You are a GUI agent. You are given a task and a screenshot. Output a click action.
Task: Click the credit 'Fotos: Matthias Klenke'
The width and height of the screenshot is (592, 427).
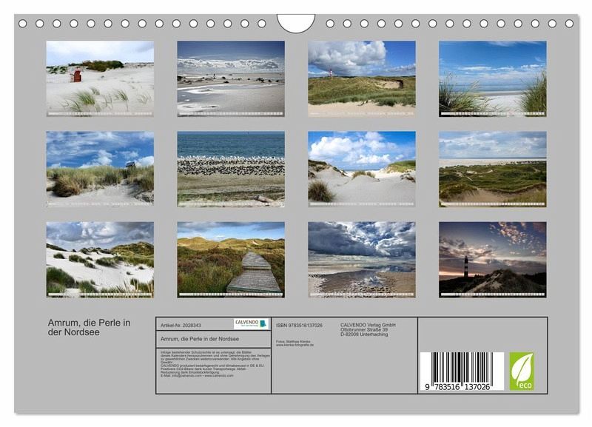(x=293, y=341)
